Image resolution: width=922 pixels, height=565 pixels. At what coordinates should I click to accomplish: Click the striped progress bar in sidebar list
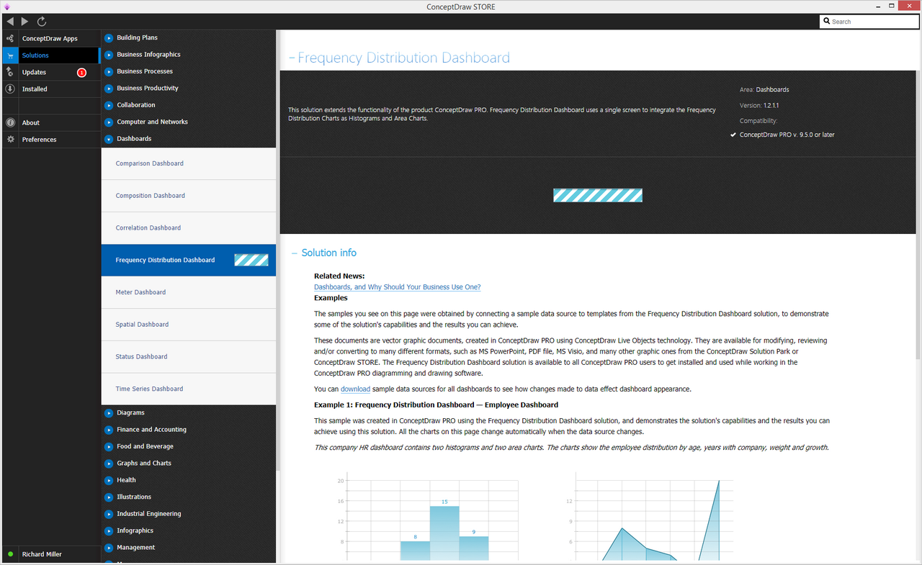tap(251, 260)
